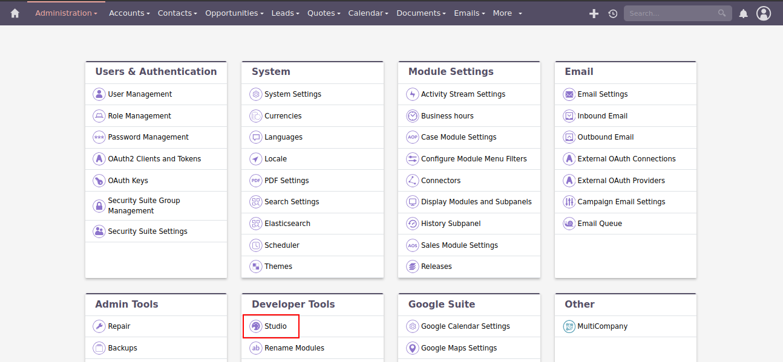Click the Email Settings envelope icon
Viewport: 783px width, 362px height.
pyautogui.click(x=569, y=94)
